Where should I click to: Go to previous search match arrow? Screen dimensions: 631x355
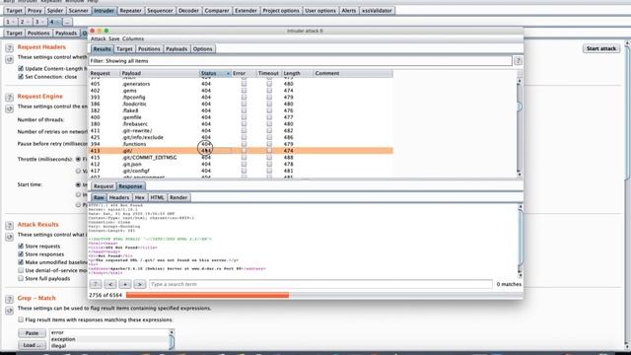click(110, 284)
